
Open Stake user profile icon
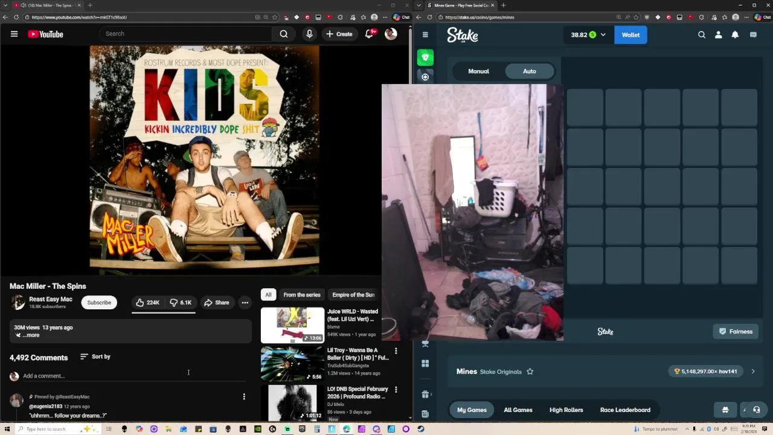[x=718, y=35]
